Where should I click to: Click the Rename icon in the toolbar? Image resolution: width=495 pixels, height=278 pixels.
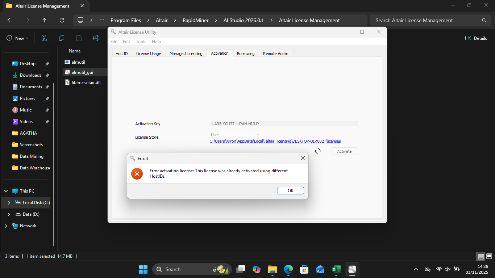point(96,38)
